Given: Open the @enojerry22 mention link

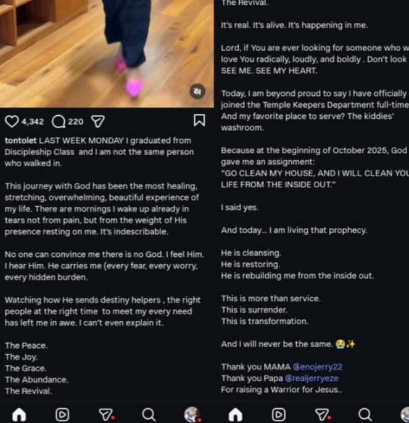Looking at the screenshot, I should tap(317, 367).
